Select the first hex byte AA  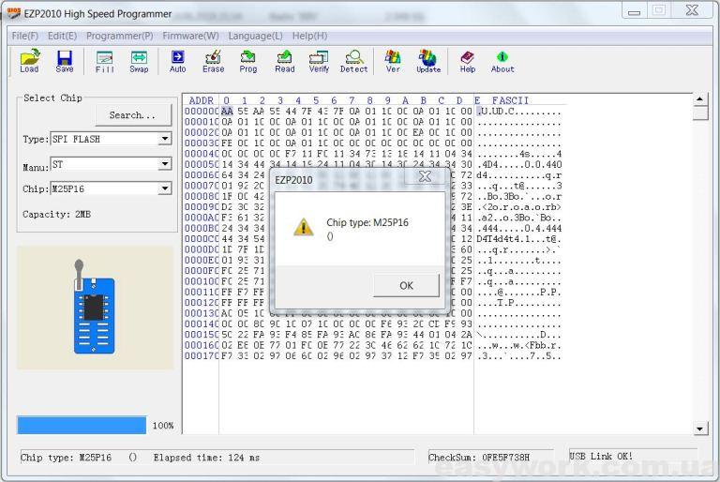(227, 112)
